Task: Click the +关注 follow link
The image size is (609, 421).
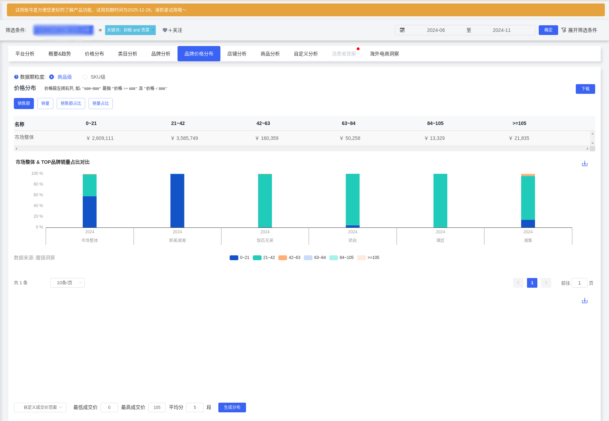Action: click(175, 30)
